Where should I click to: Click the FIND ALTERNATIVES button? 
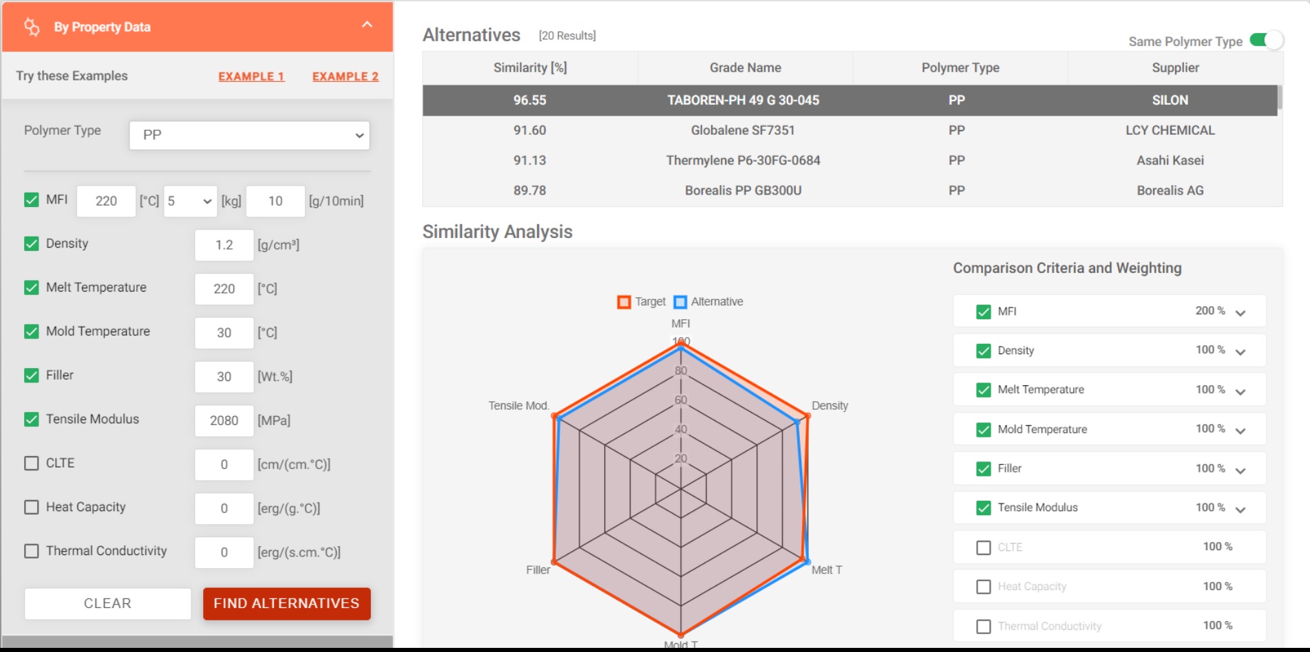click(x=286, y=603)
